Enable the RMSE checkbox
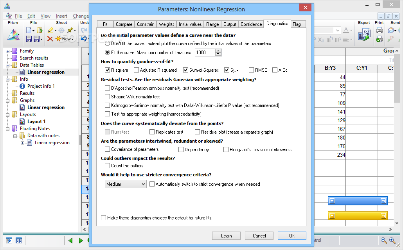The width and height of the screenshot is (403, 250). click(x=251, y=70)
